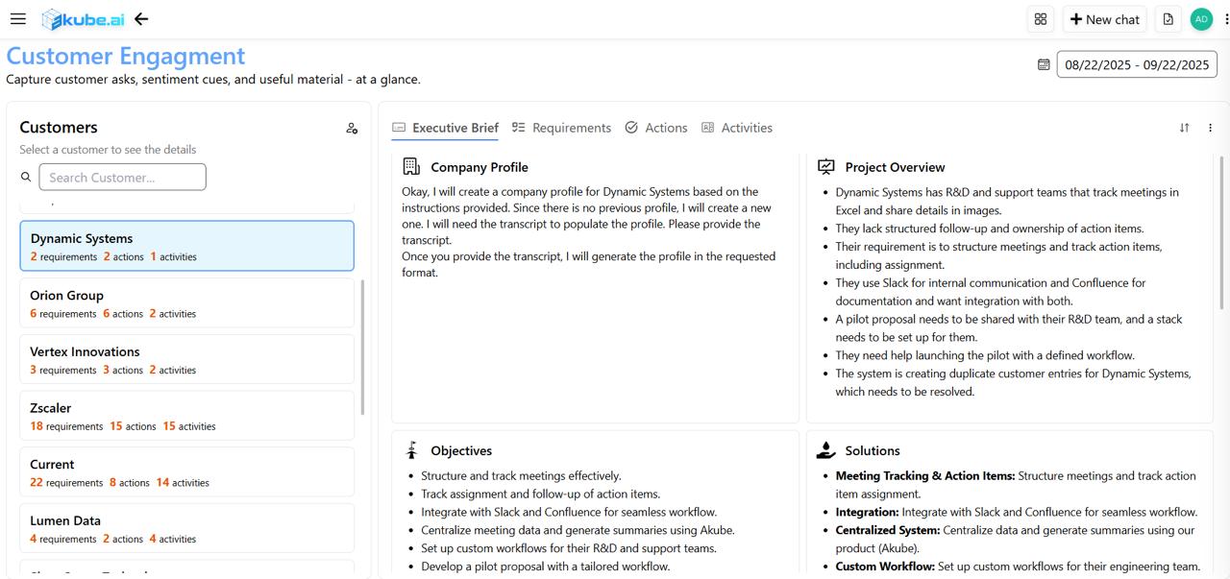Open the Activities tab
Screen dimensions: 1230x579
pos(737,128)
